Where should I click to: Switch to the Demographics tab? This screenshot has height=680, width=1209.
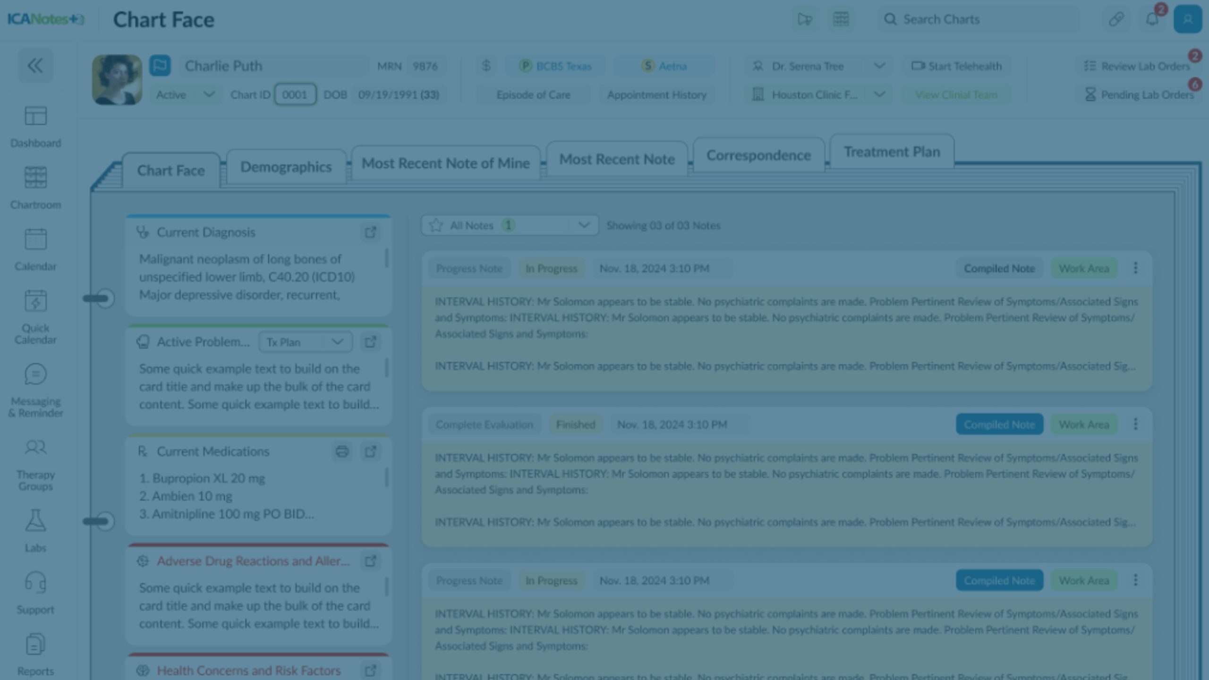[x=286, y=167]
